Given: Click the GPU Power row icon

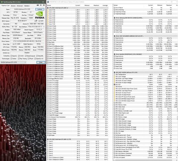Looking at the screenshot, I should point(115,87).
